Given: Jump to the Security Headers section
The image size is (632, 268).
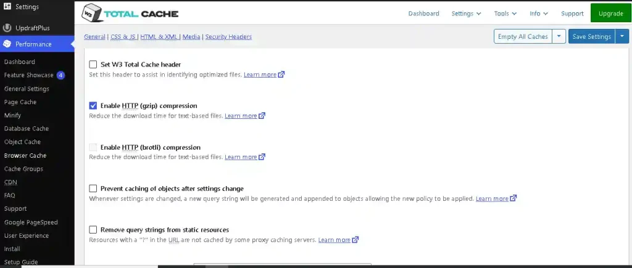Looking at the screenshot, I should click(228, 36).
